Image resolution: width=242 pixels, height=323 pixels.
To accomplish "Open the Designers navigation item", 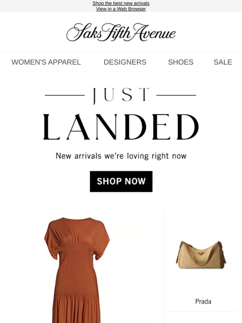I will click(x=125, y=62).
